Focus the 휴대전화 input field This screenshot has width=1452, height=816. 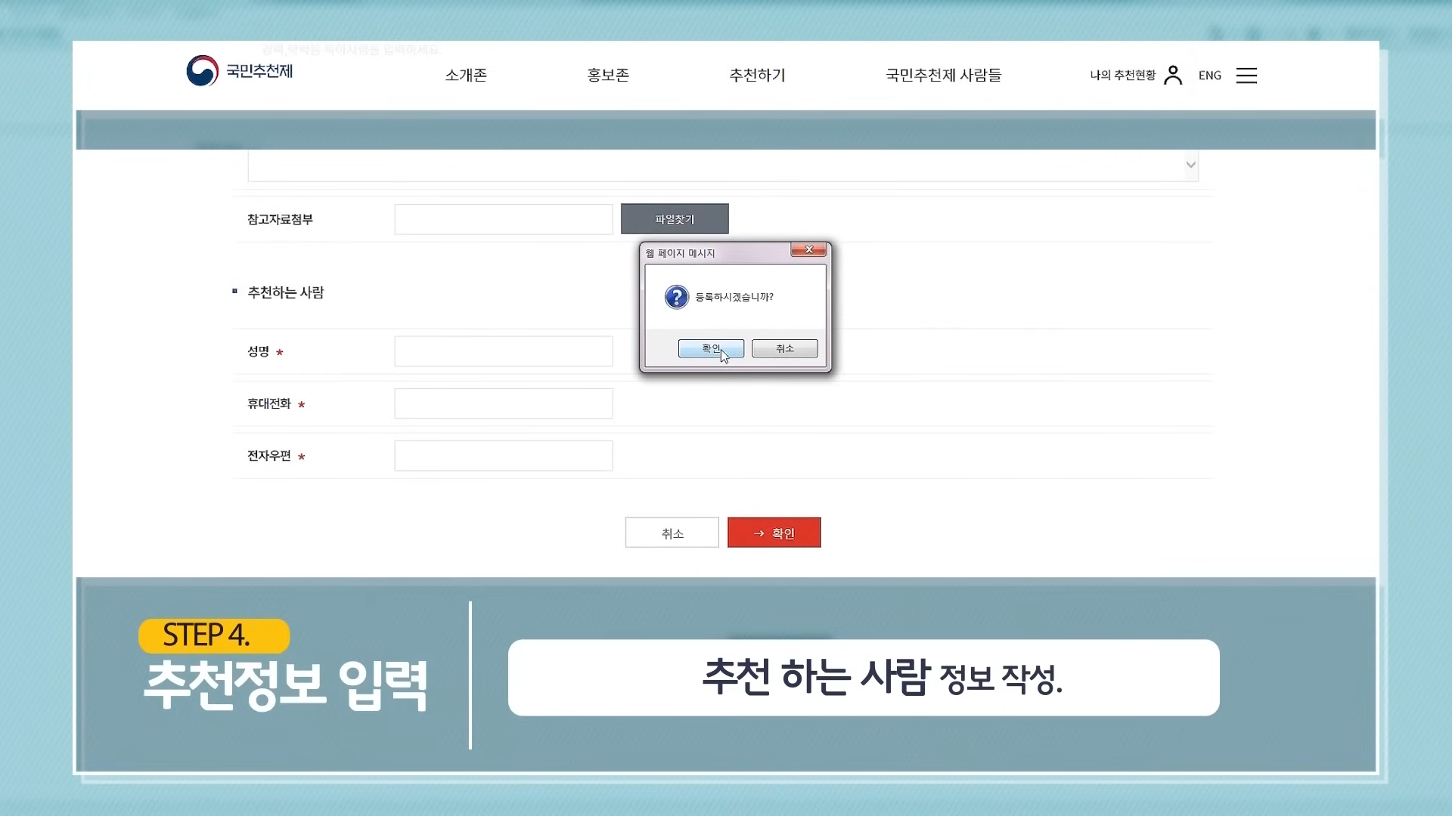(x=503, y=403)
